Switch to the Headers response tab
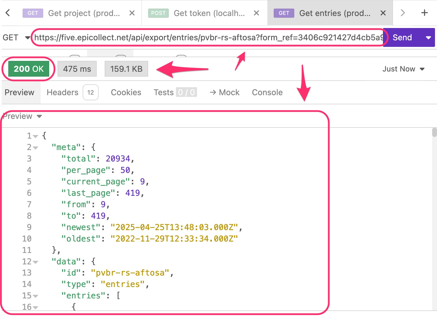 pyautogui.click(x=63, y=92)
